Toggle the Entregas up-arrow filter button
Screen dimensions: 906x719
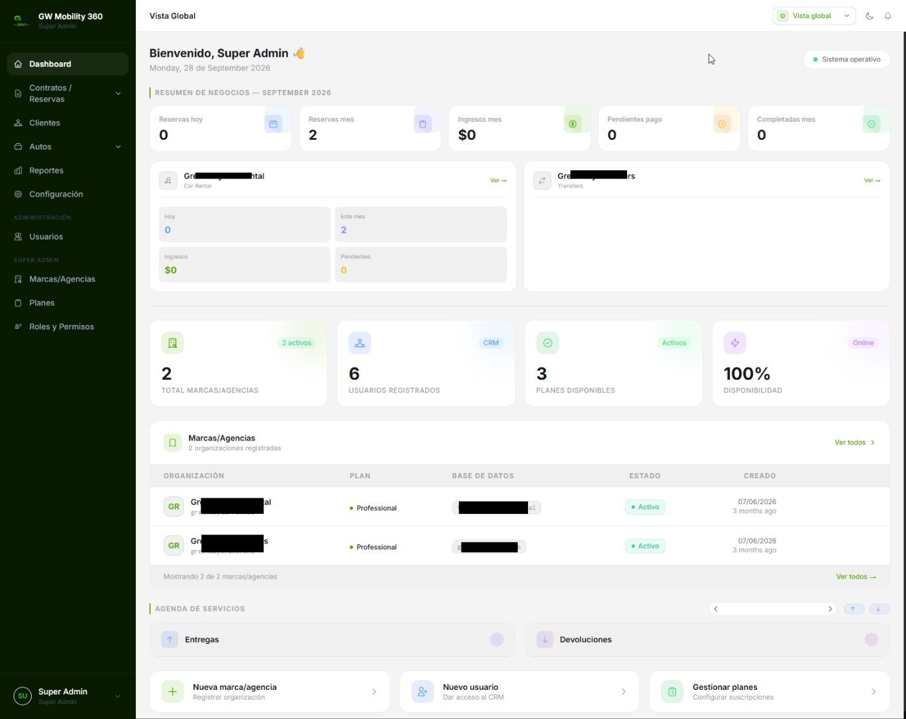854,609
